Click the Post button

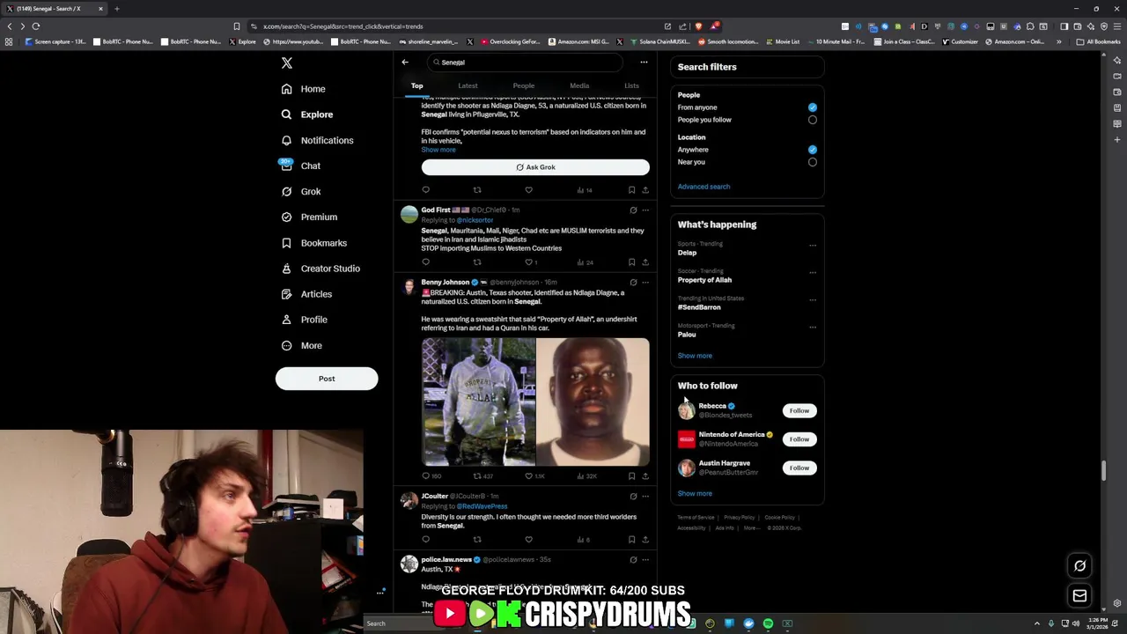point(327,379)
